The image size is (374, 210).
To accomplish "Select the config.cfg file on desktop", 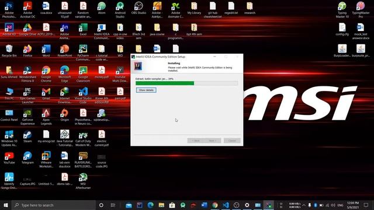I will pyautogui.click(x=342, y=29).
